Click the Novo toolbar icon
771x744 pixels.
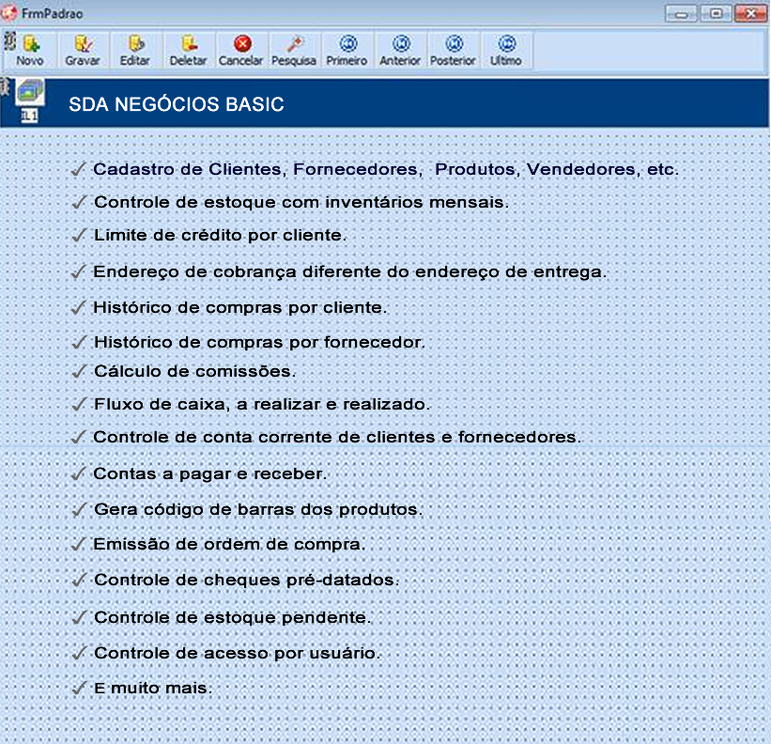[x=30, y=50]
